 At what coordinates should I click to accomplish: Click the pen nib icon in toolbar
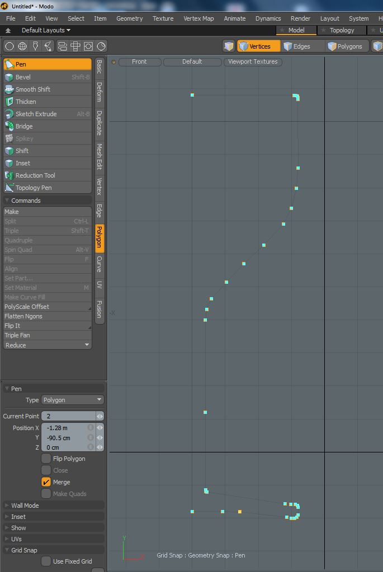(35, 46)
